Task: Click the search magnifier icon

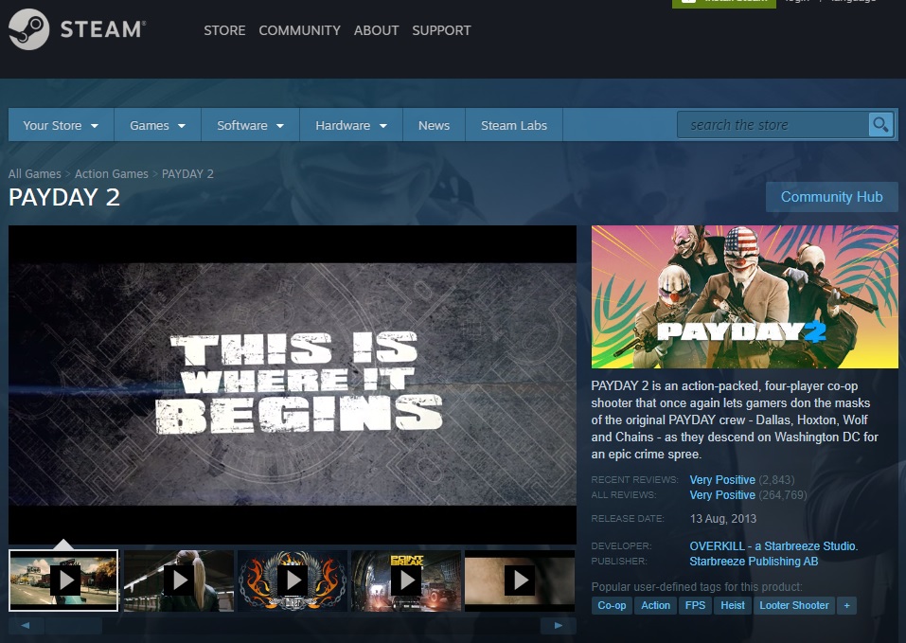Action: (880, 124)
